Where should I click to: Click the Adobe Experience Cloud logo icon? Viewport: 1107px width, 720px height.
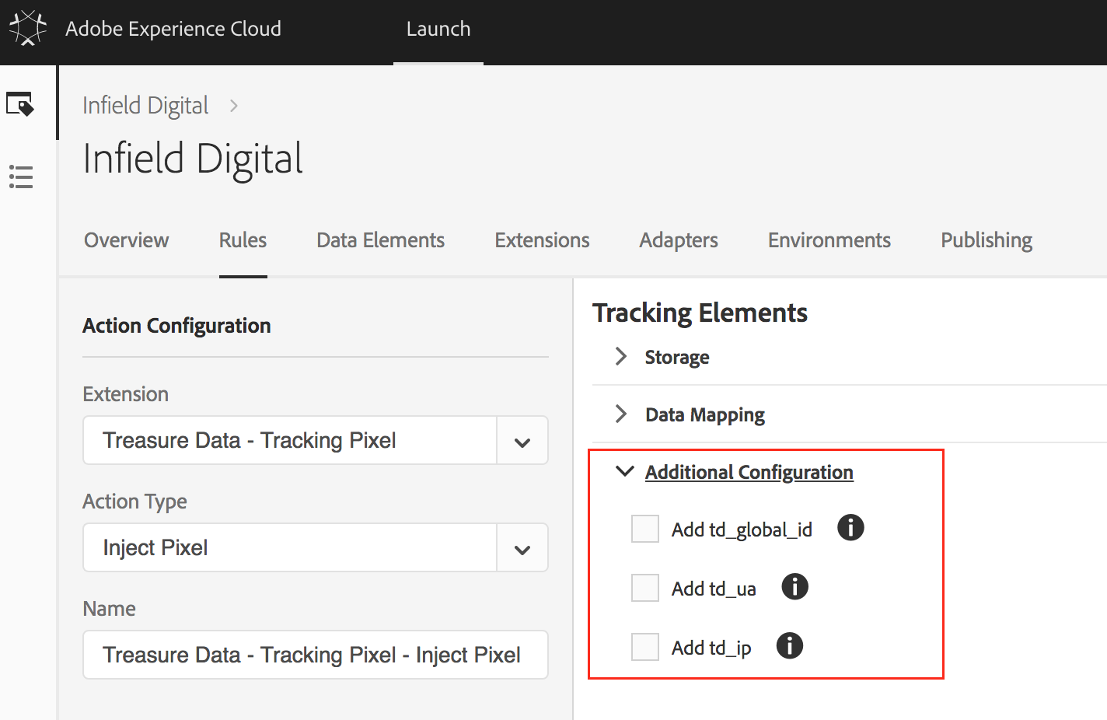[28, 28]
